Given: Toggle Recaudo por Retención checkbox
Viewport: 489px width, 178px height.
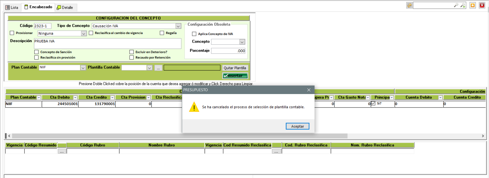Looking at the screenshot, I should (132, 57).
